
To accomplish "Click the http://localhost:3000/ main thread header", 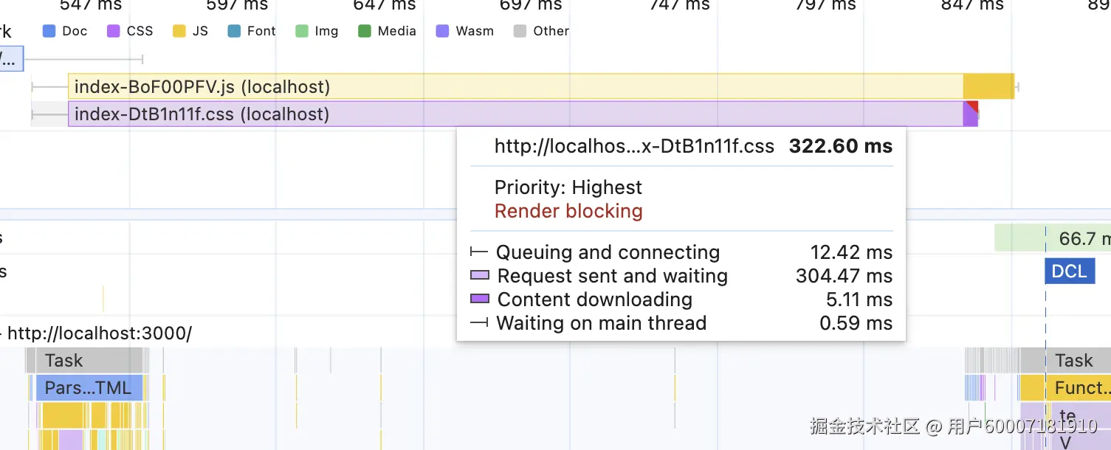I will point(100,333).
